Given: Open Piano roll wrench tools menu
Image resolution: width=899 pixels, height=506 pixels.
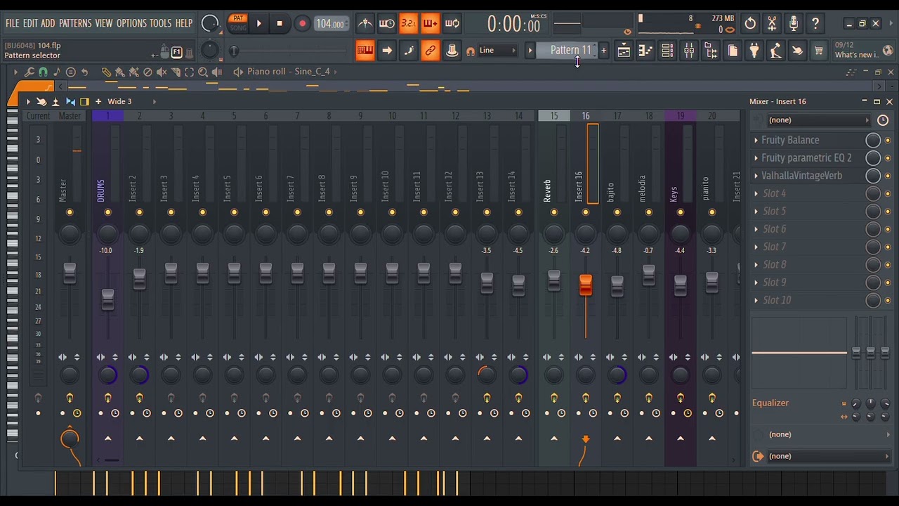Looking at the screenshot, I should [x=29, y=72].
